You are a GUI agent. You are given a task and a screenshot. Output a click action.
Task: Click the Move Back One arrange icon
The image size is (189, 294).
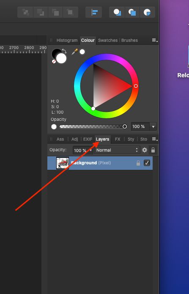41,12
